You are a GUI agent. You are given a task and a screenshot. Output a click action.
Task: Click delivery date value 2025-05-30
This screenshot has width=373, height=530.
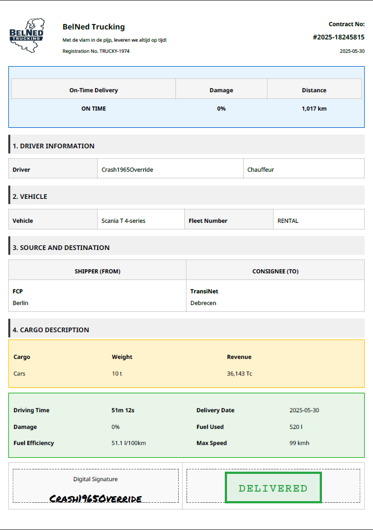tap(304, 411)
